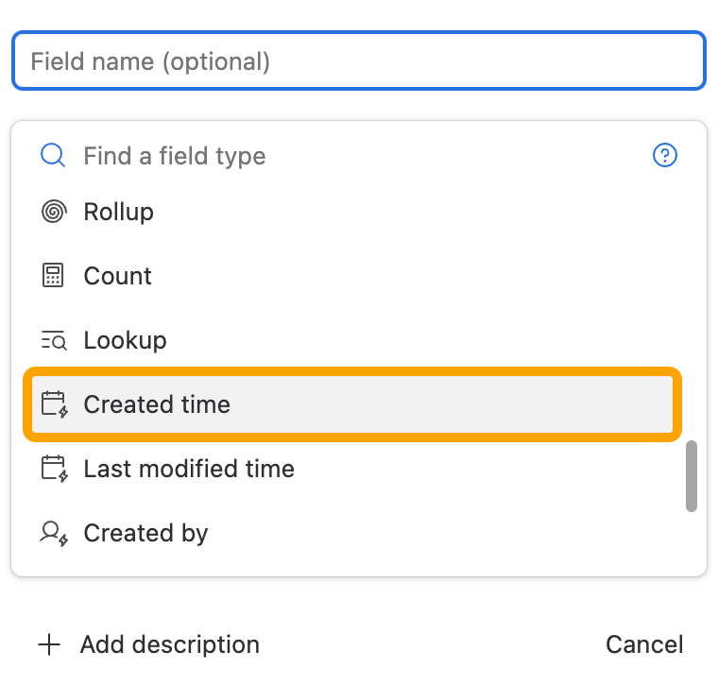Click the Created by person icon

tap(55, 533)
